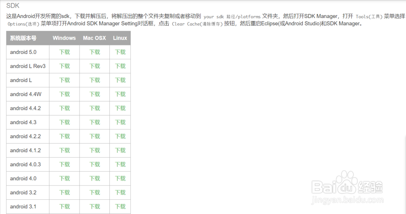Download android 4.0 for Mac OSX
The image size is (406, 214).
(x=95, y=178)
